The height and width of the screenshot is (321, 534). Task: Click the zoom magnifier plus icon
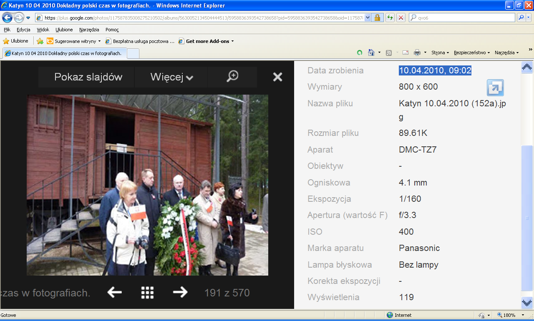(x=232, y=76)
